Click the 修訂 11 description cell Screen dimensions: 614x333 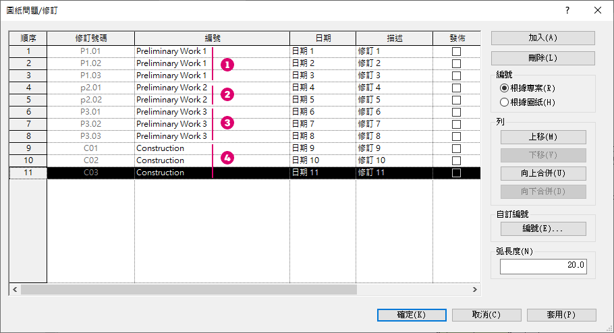[394, 173]
